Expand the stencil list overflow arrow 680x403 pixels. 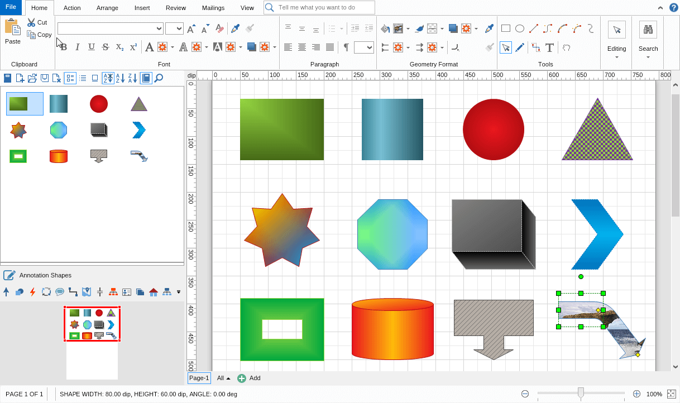(x=179, y=291)
